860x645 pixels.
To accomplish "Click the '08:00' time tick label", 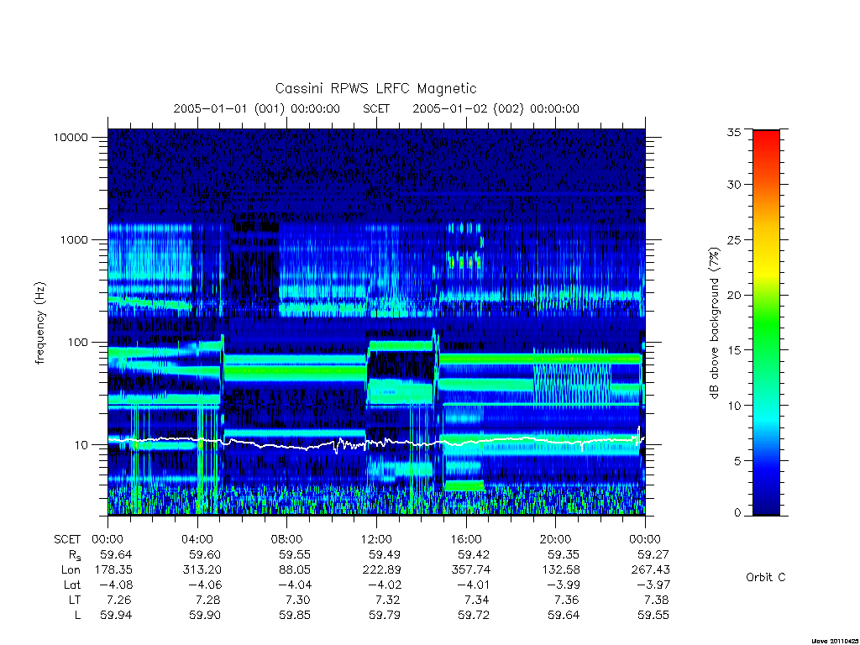I will 287,540.
